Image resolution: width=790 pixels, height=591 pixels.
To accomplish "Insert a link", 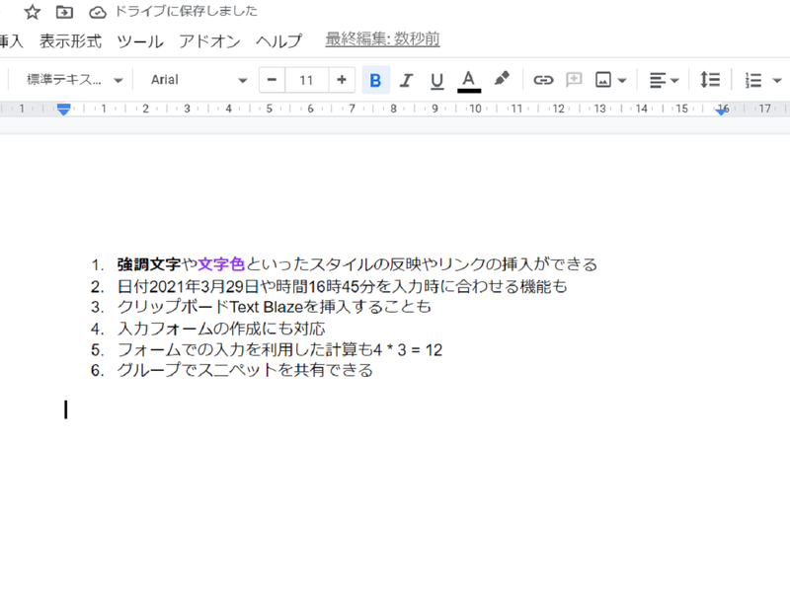I will [x=542, y=79].
